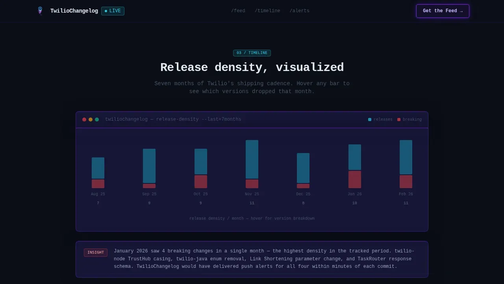Screen dimensions: 504x284
Task: Click the breaking legend label
Action: coord(412,120)
